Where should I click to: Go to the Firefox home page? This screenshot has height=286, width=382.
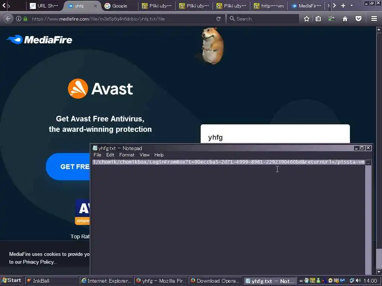(x=345, y=19)
